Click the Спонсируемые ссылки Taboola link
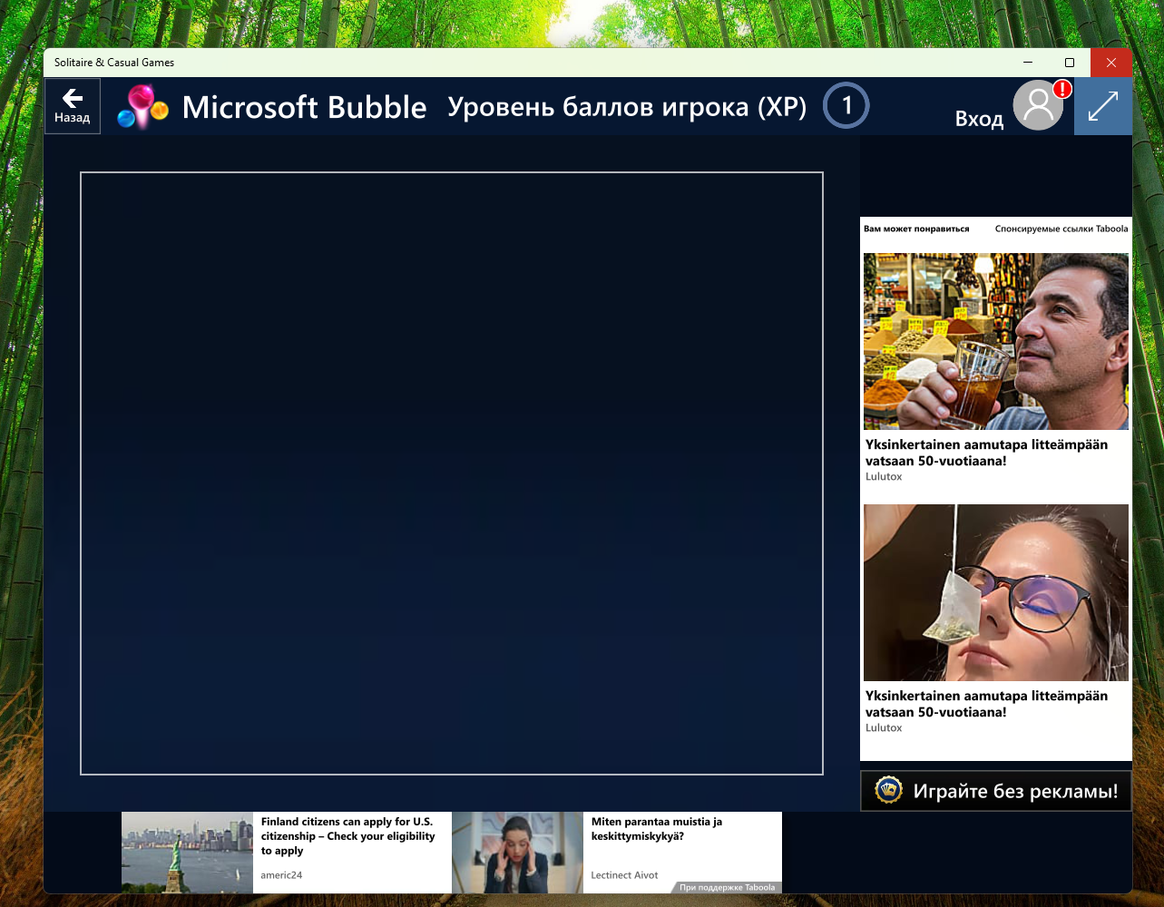 [x=1061, y=229]
